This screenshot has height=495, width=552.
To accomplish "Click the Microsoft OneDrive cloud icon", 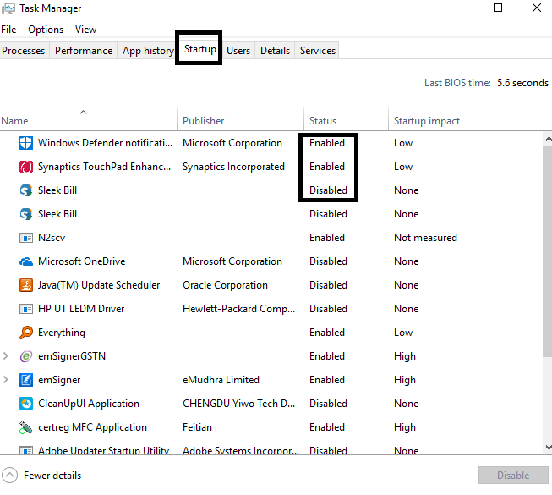I will (25, 261).
